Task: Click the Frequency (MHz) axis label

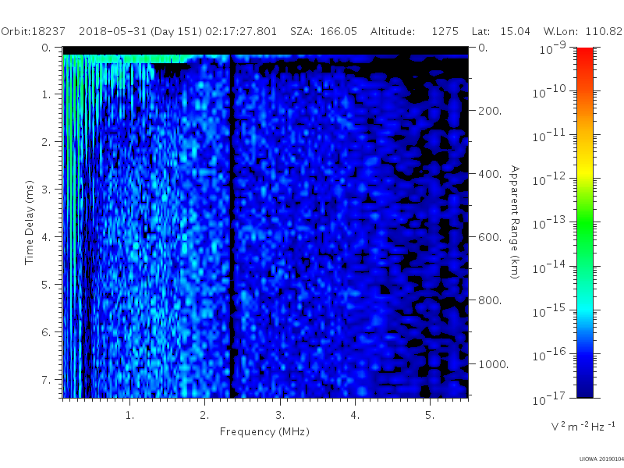Action: [x=264, y=431]
